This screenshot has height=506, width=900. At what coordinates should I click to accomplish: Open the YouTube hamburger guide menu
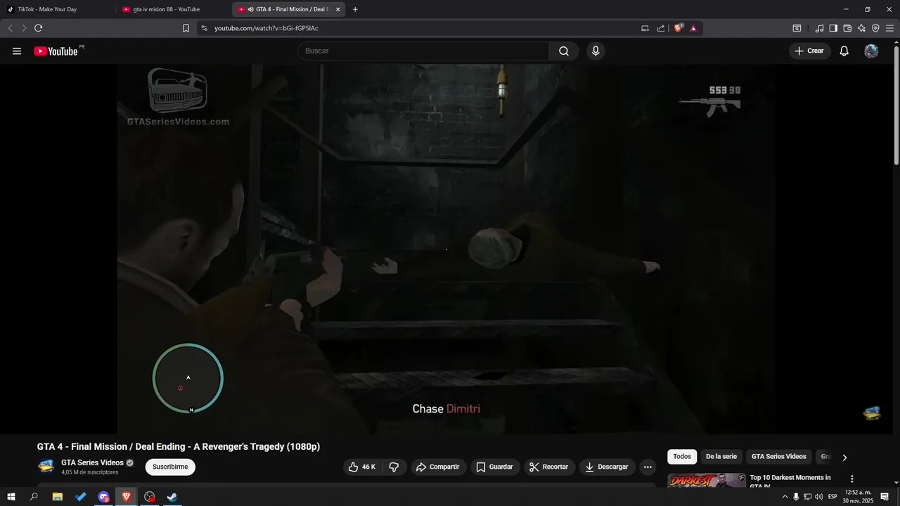[17, 51]
